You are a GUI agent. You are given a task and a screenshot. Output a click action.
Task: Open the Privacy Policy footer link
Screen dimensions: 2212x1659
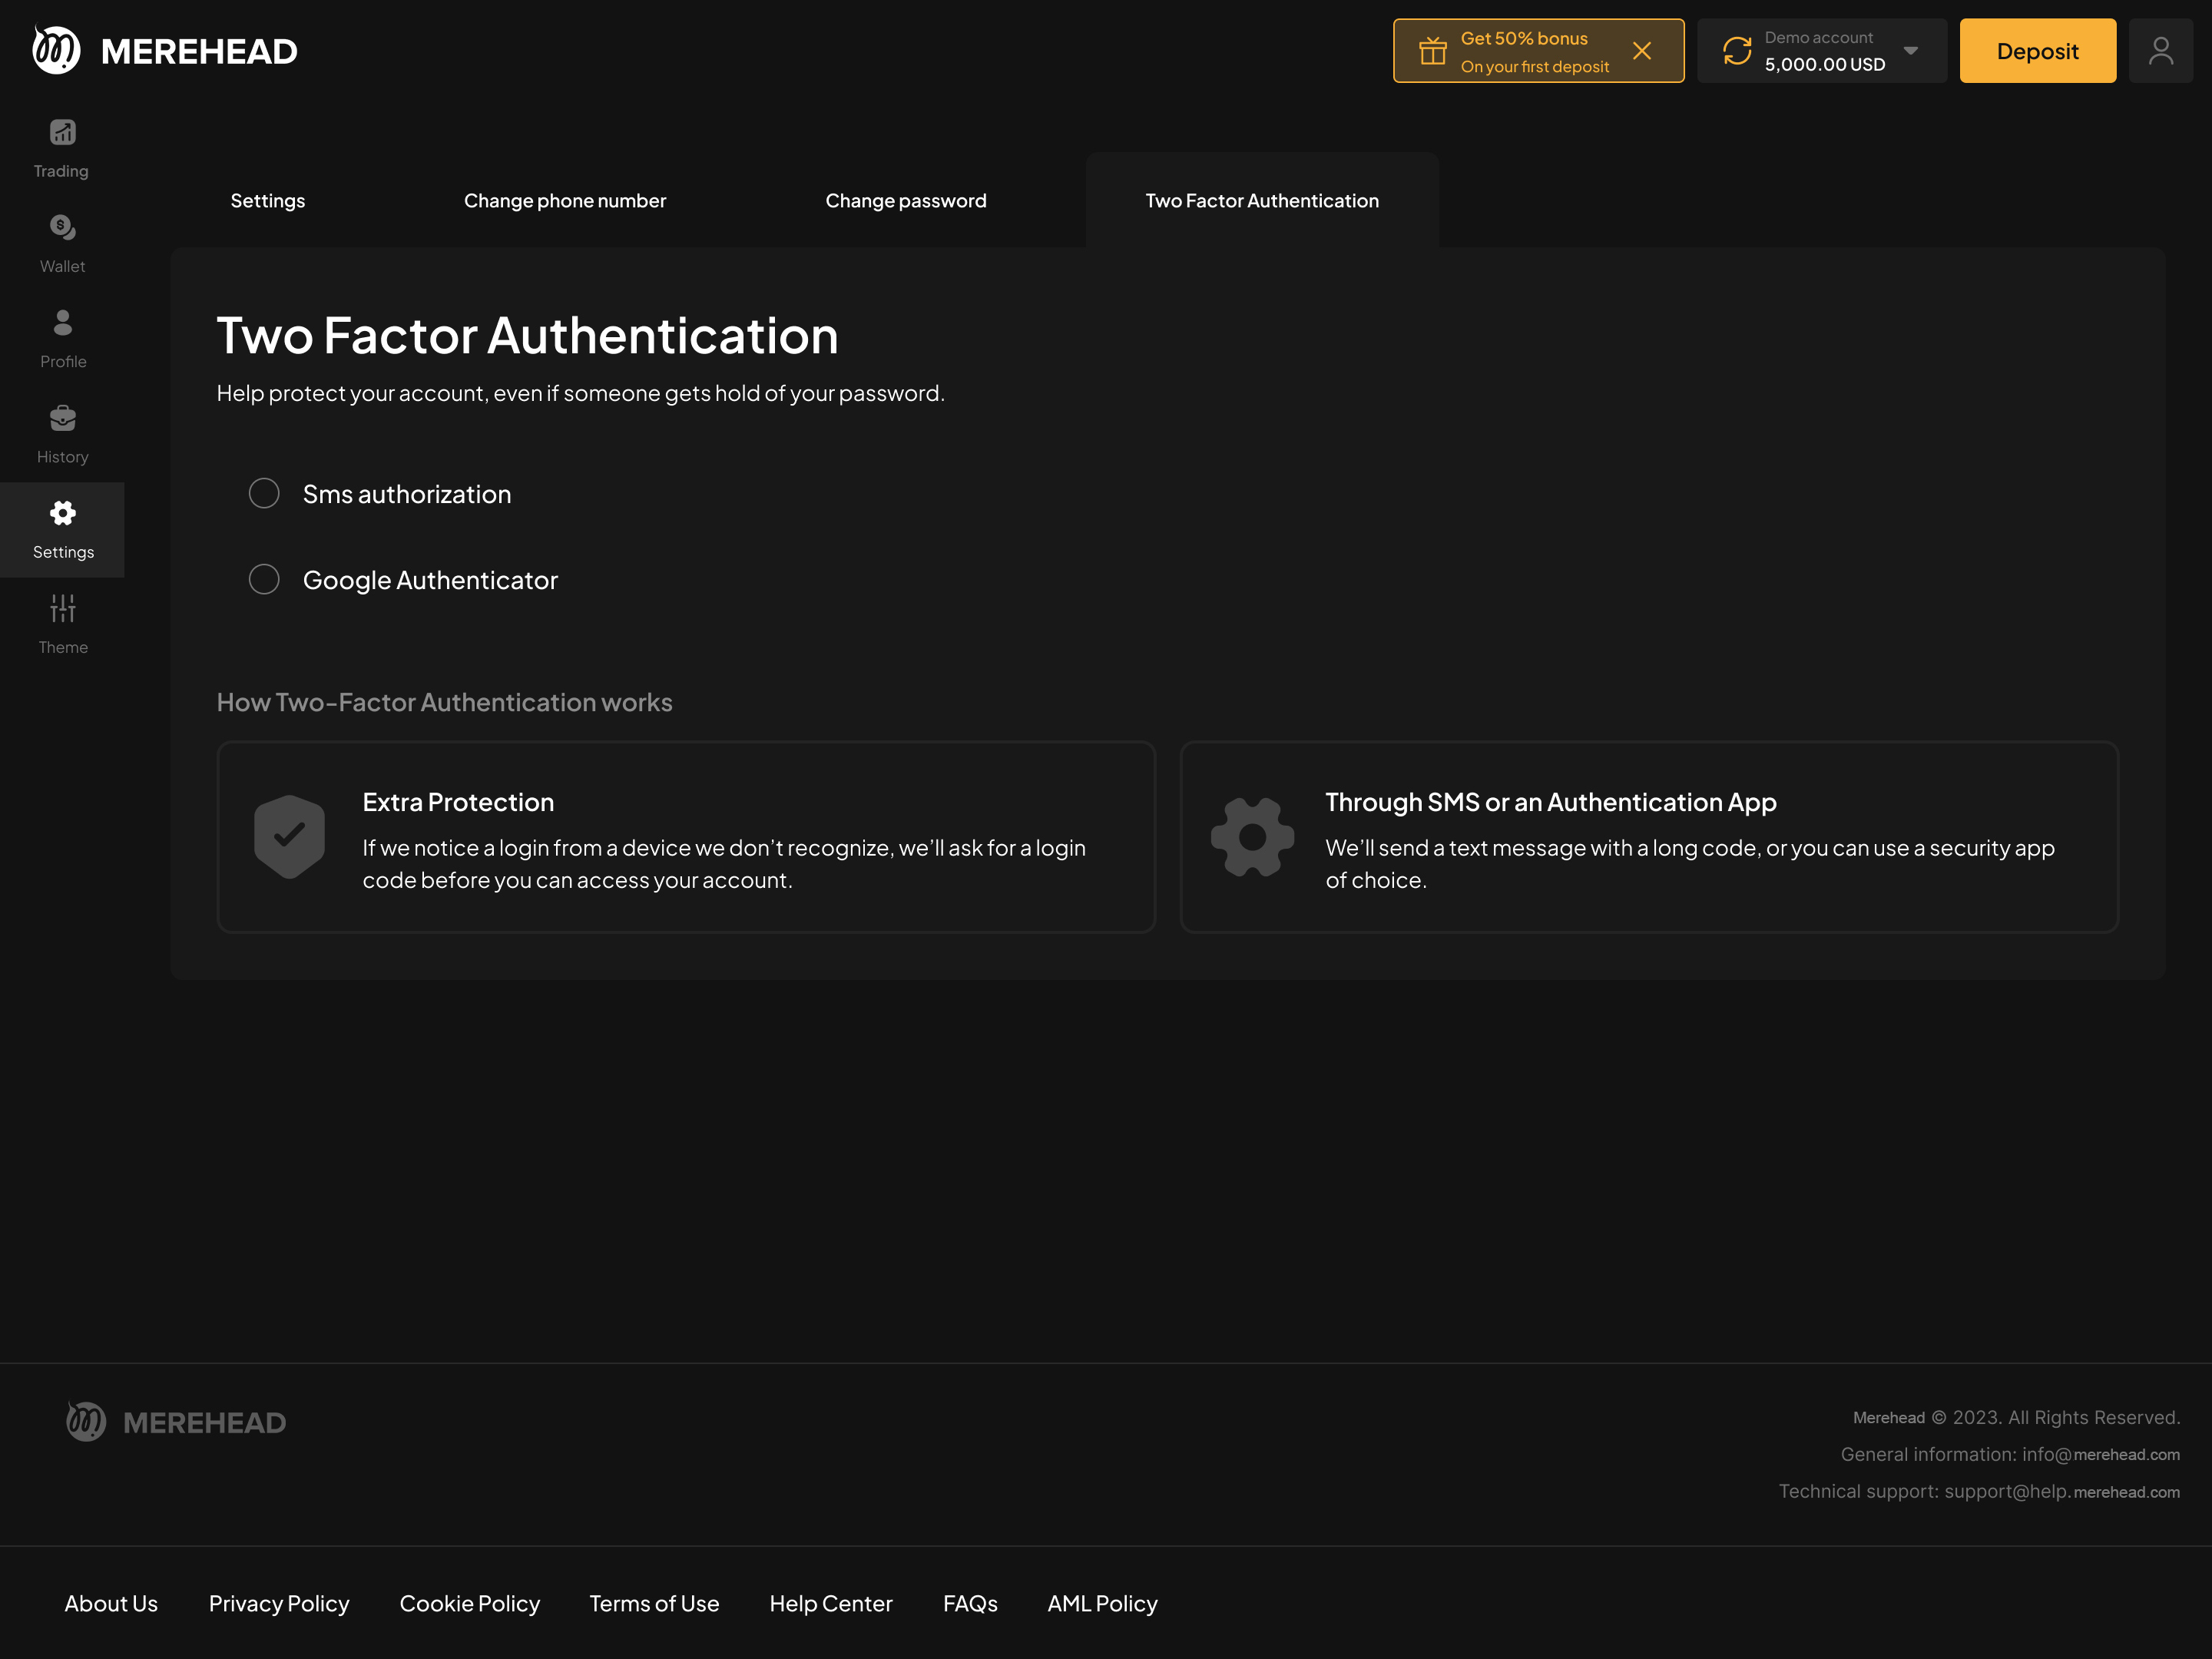[279, 1603]
